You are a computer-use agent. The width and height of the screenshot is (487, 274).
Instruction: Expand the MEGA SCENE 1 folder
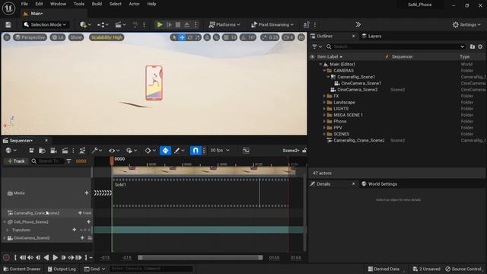coord(324,115)
